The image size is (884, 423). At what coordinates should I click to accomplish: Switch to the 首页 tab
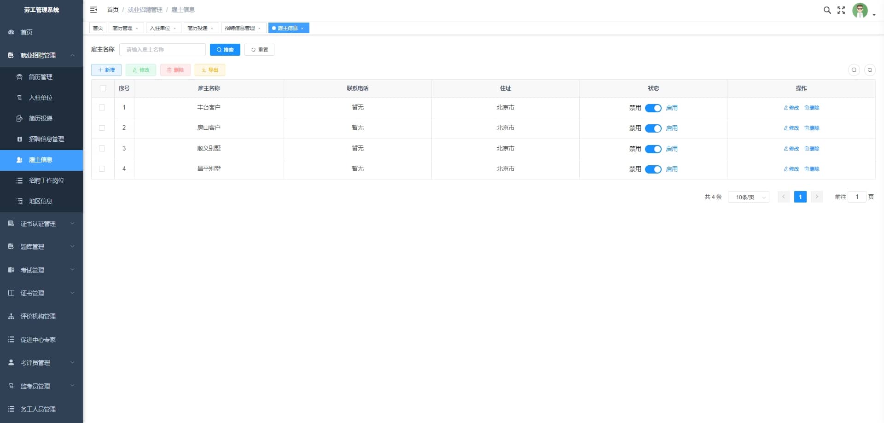(x=98, y=28)
